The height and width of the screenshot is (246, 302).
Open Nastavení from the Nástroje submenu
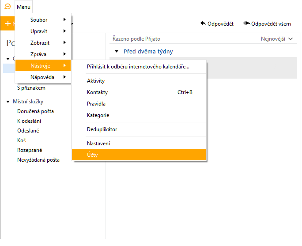98,144
